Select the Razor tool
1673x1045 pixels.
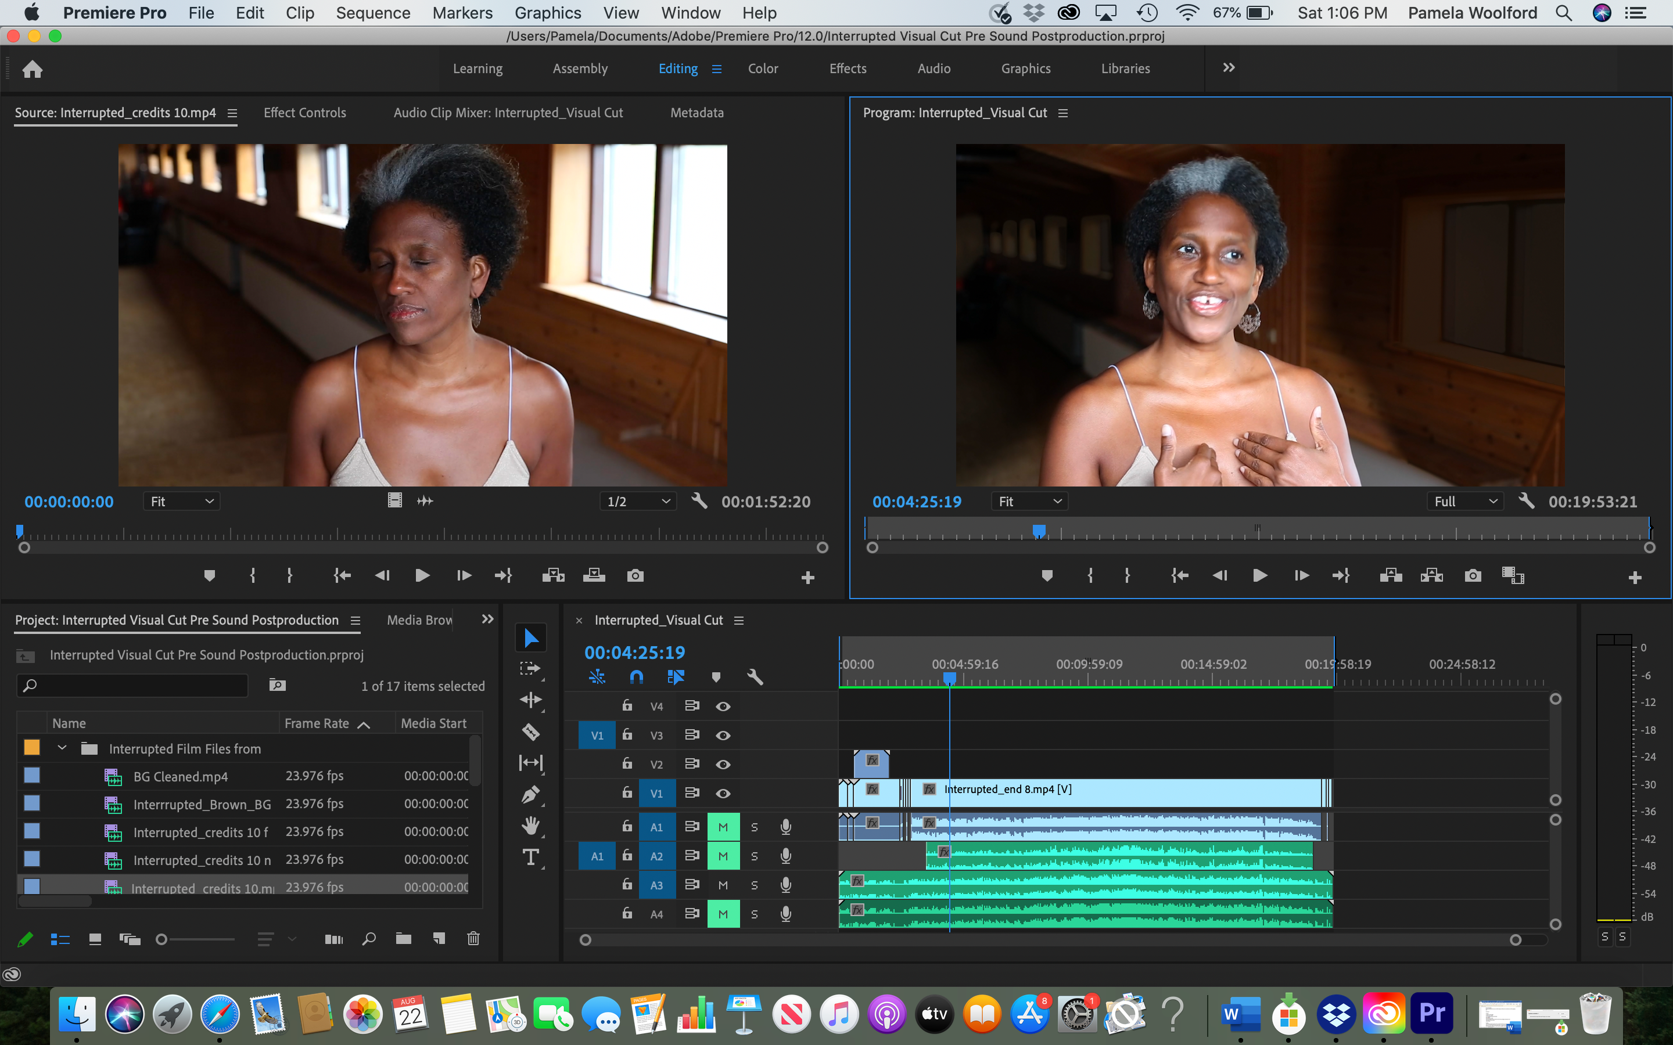pos(530,732)
